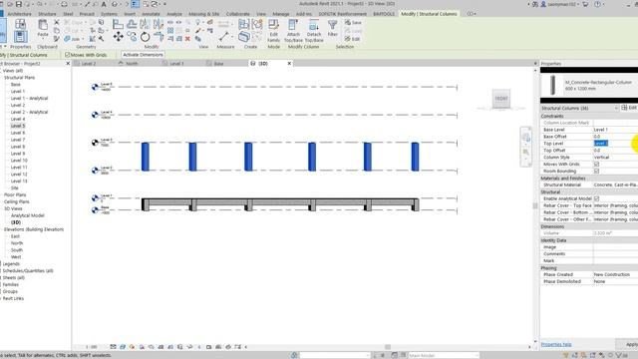Open the column type selector dropdown
The height and width of the screenshot is (359, 638).
point(589,85)
